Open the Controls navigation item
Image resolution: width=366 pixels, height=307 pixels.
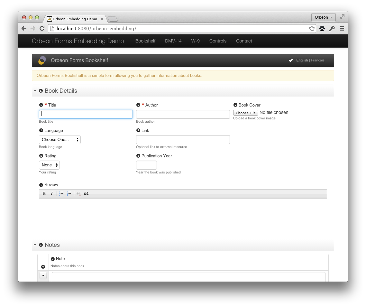218,41
